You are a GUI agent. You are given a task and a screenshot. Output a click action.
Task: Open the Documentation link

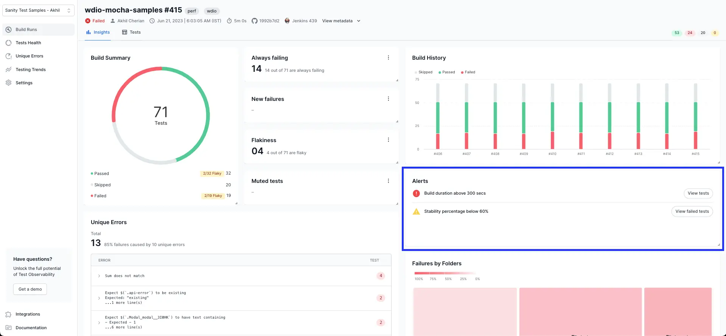(31, 328)
